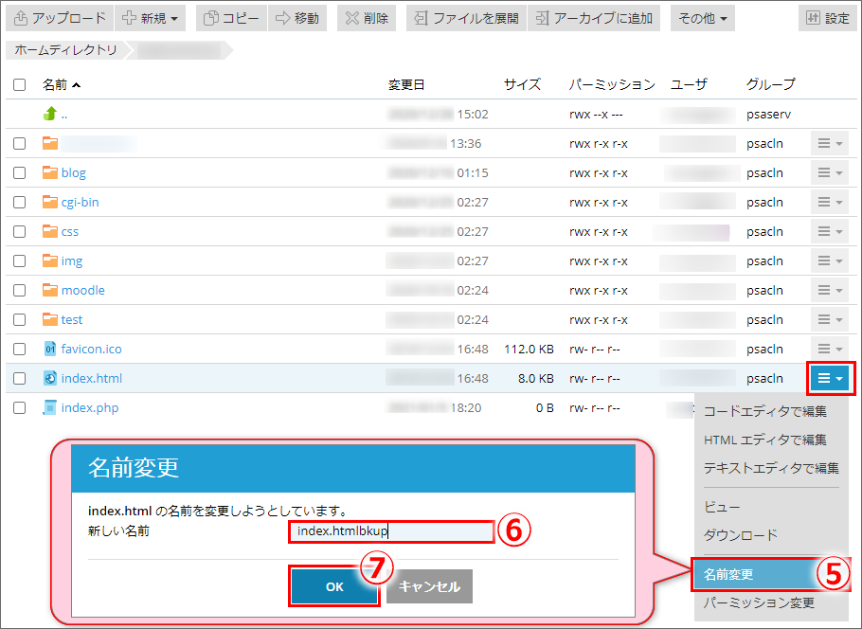This screenshot has width=862, height=629.
Task: Open row menu for img folder
Action: pos(830,261)
